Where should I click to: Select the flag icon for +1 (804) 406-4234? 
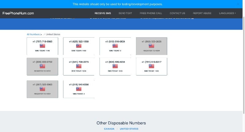tap(115, 66)
